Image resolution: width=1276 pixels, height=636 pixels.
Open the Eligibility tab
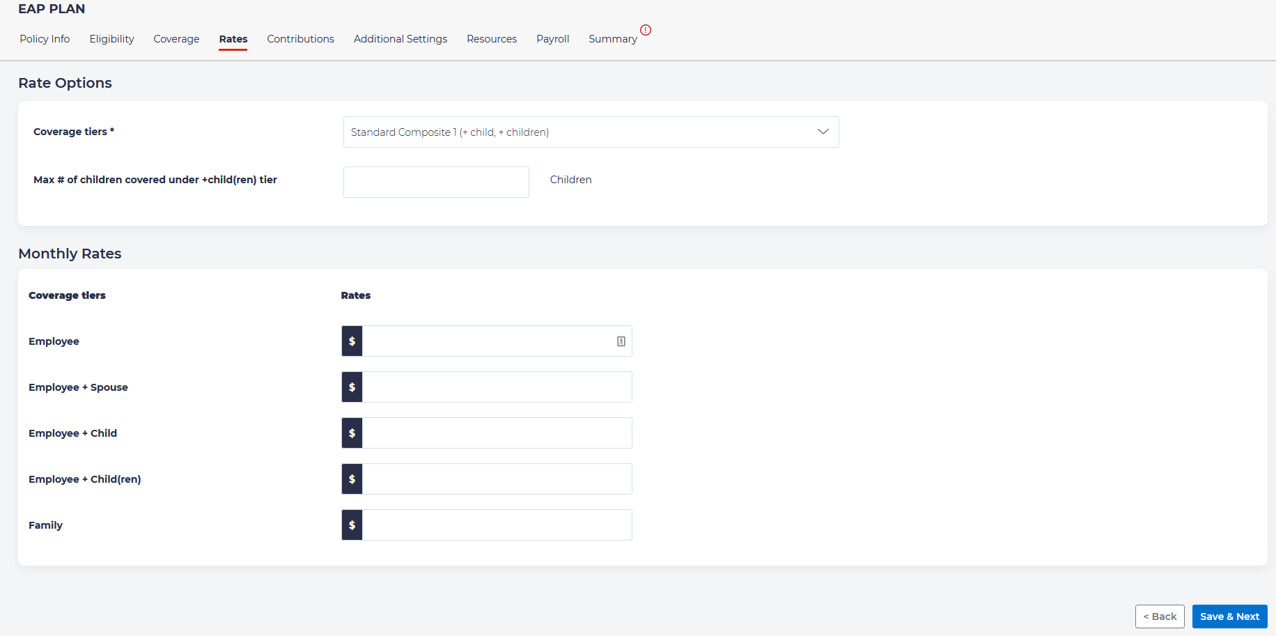point(111,39)
